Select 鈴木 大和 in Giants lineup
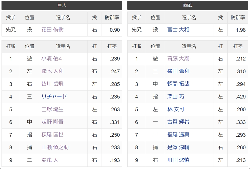 [52, 71]
